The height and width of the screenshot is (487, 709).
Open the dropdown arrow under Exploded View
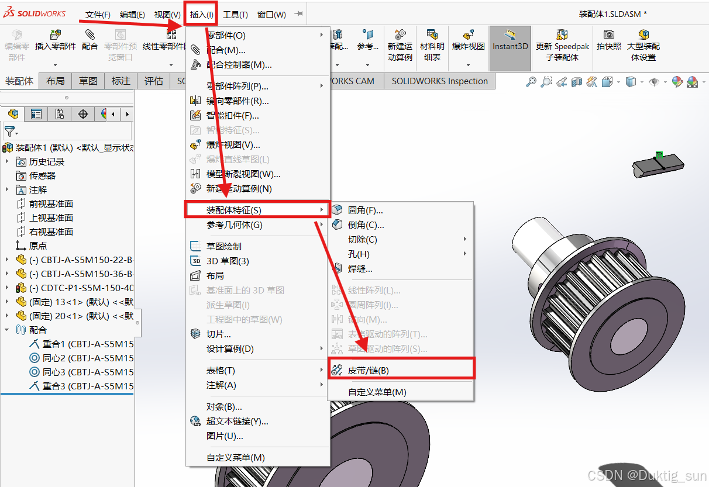(x=469, y=65)
